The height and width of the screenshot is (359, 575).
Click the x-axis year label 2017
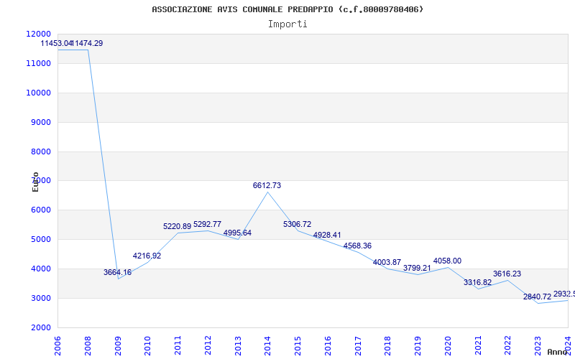click(x=358, y=346)
